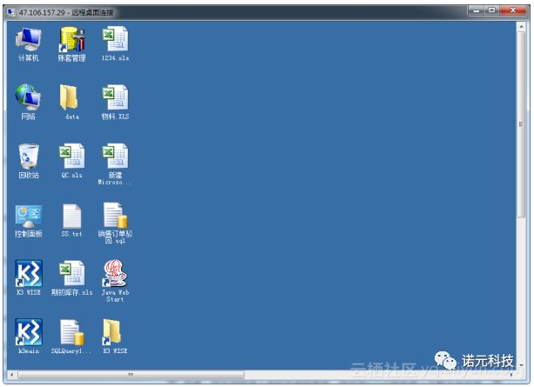Close the remote desktop connection window
This screenshot has width=534, height=387.
point(513,11)
